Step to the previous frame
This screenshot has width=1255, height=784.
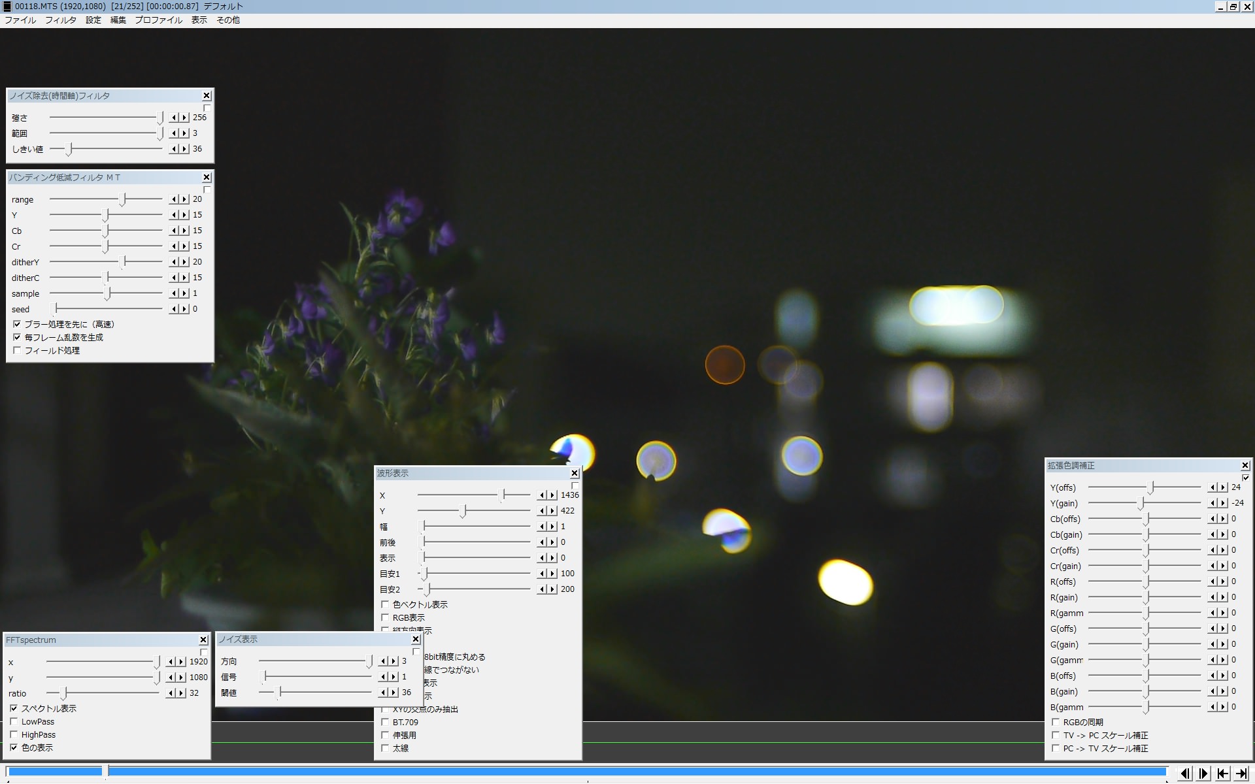tap(1185, 774)
